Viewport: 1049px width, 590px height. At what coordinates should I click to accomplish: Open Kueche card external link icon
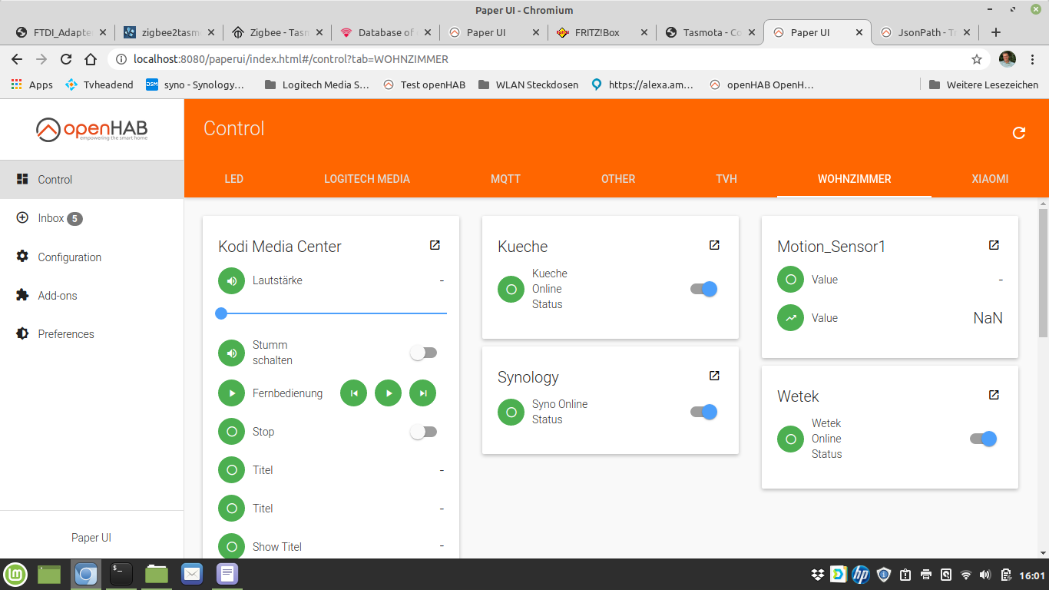pos(714,245)
